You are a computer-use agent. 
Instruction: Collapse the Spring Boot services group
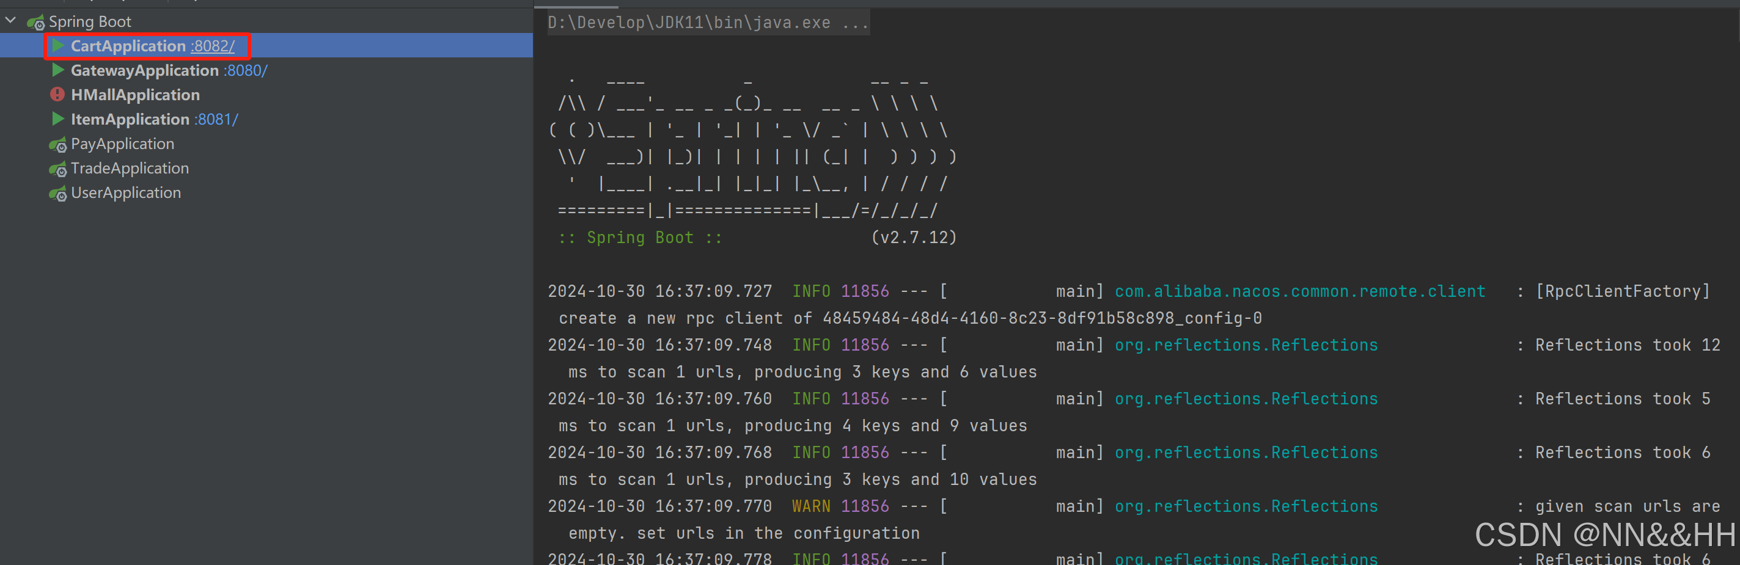pyautogui.click(x=10, y=20)
